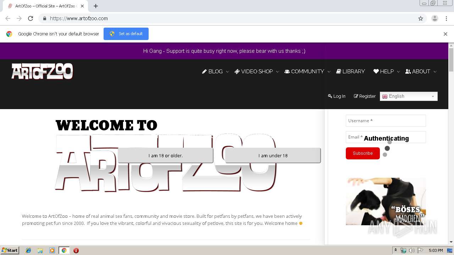
Task: Show hidden system tray icons
Action: (395, 250)
